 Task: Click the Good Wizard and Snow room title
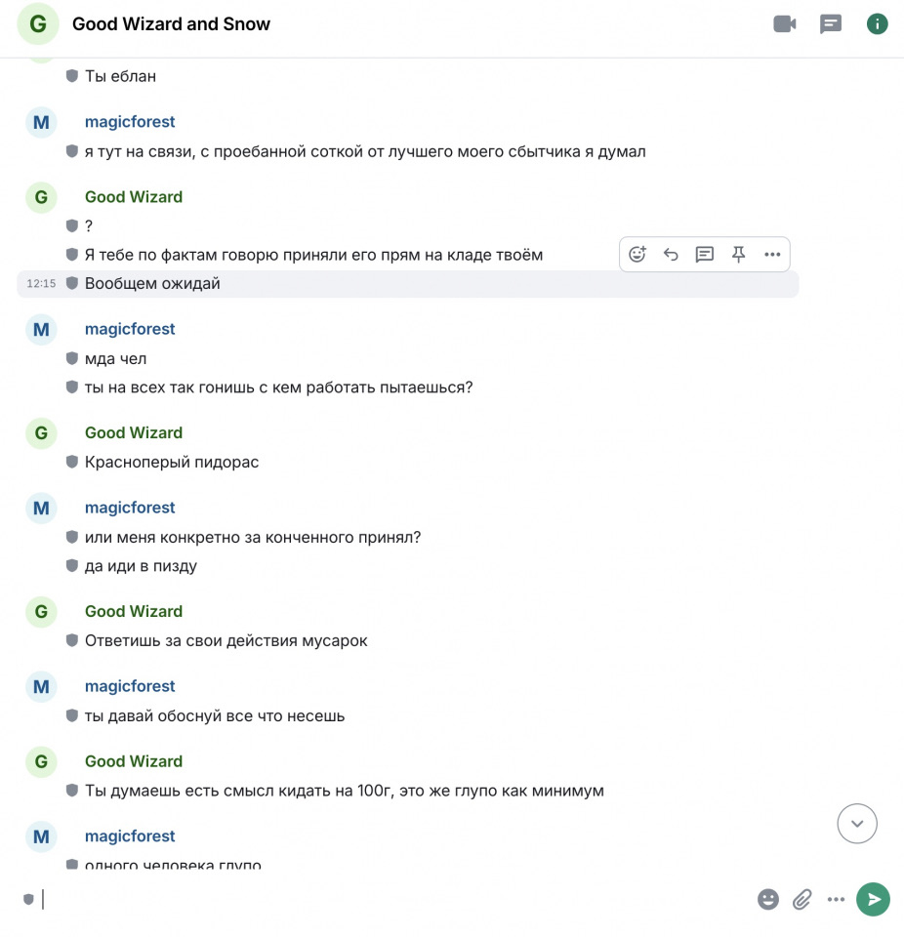[x=171, y=23]
